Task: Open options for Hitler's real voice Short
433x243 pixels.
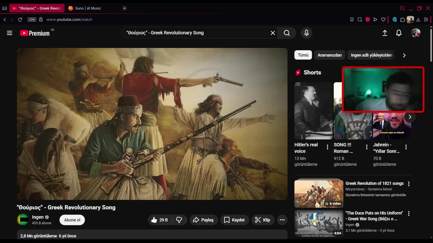Action: 327,147
